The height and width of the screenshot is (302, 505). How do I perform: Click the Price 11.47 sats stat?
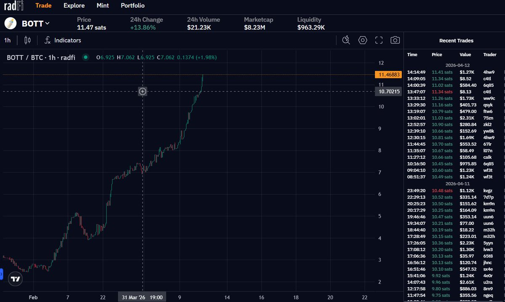point(91,24)
